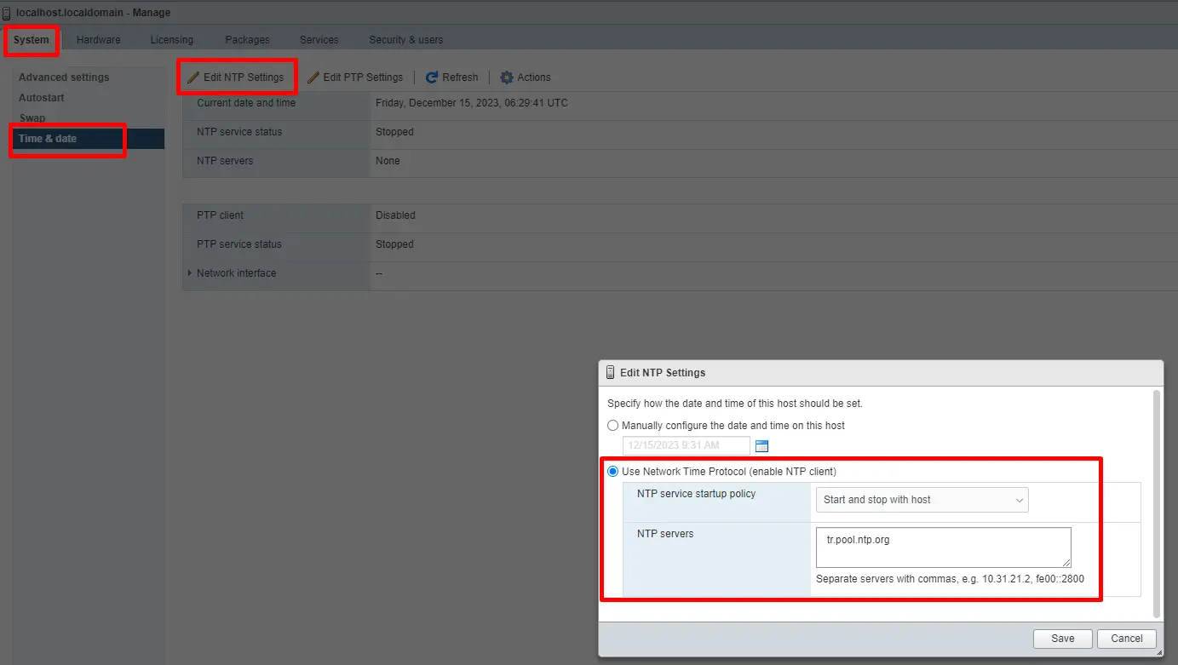Open NTP service startup policy dropdown
Image resolution: width=1178 pixels, height=665 pixels.
point(921,500)
